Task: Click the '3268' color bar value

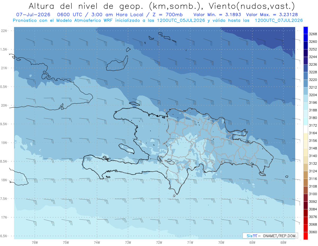Action: (x=313, y=34)
